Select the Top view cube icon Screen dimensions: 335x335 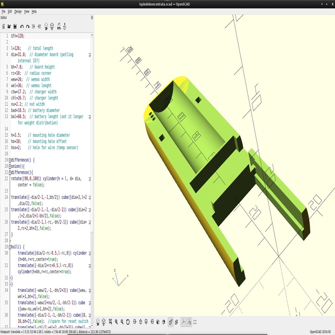pos(140,322)
